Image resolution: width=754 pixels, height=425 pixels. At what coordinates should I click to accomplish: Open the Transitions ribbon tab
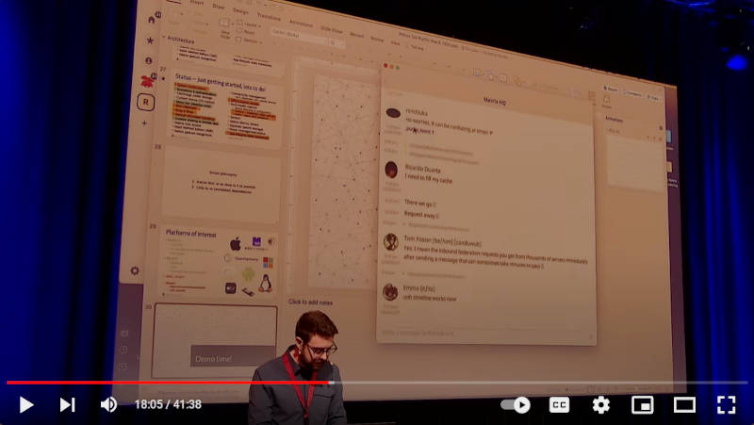[x=269, y=16]
